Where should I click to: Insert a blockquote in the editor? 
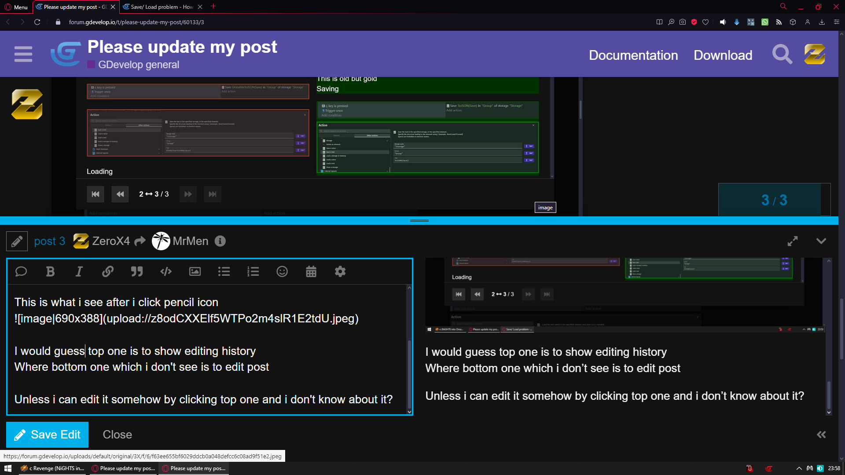(x=137, y=271)
